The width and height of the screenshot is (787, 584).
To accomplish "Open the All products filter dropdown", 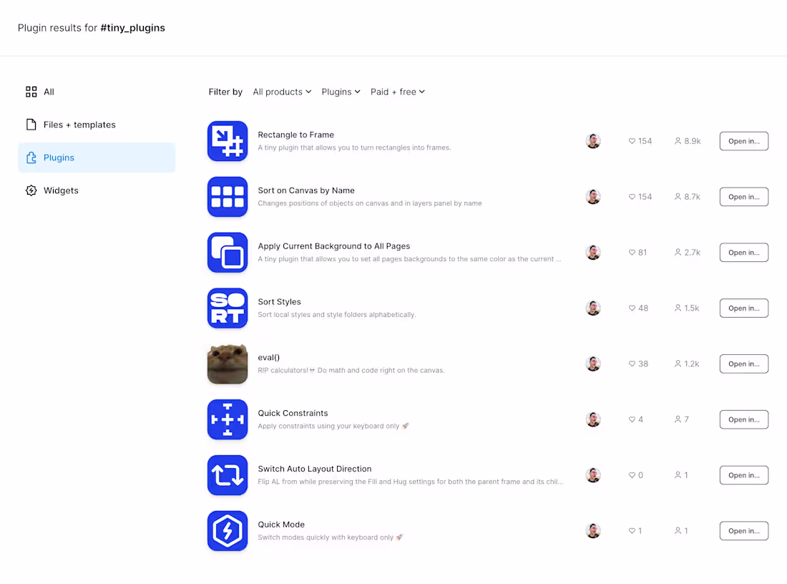I will tap(282, 92).
